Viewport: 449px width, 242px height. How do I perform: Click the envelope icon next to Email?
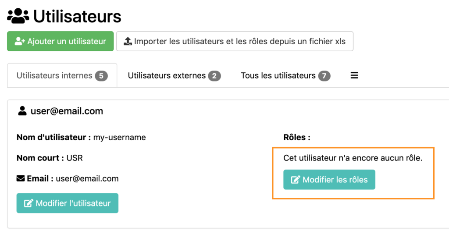click(21, 178)
